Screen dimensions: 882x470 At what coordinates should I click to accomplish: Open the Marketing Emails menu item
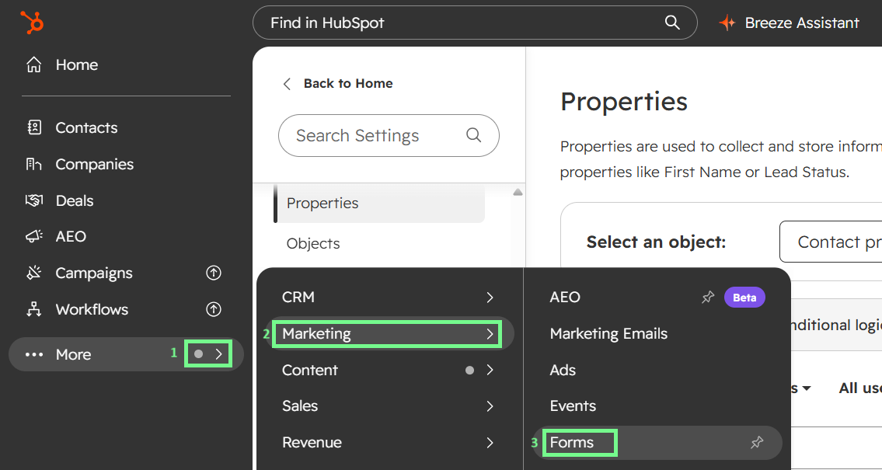click(608, 333)
